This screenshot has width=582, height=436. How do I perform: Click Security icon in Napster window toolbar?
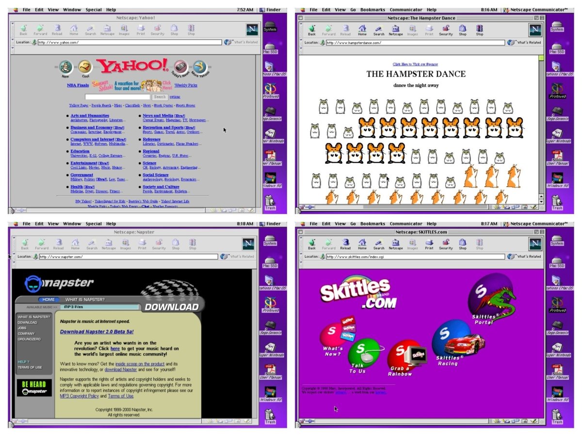[x=159, y=244]
